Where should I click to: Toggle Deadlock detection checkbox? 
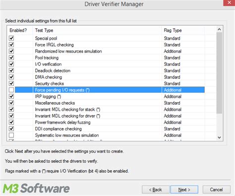(x=11, y=70)
